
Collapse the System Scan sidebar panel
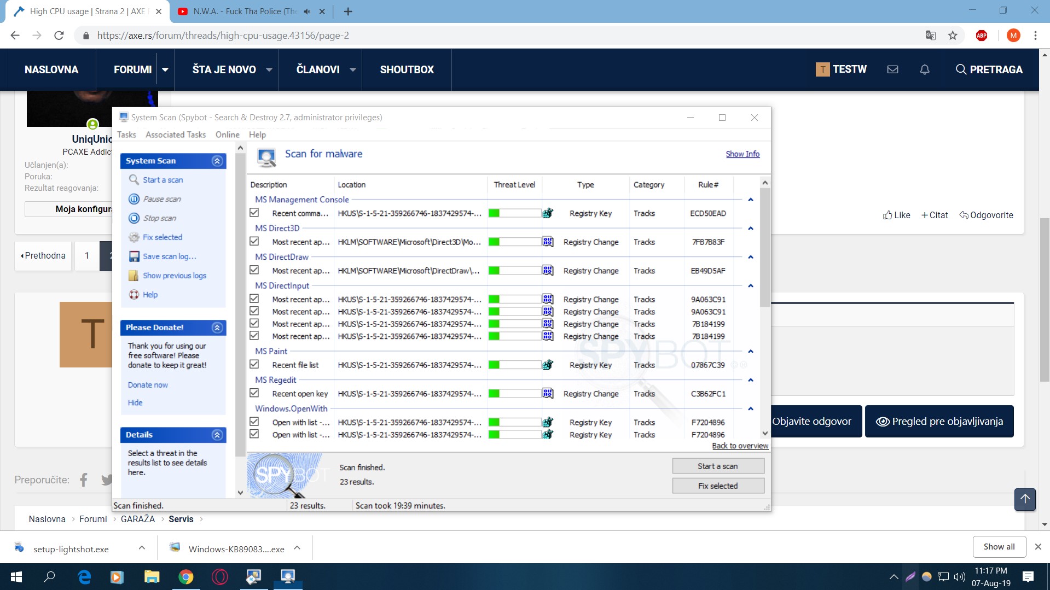(x=217, y=161)
